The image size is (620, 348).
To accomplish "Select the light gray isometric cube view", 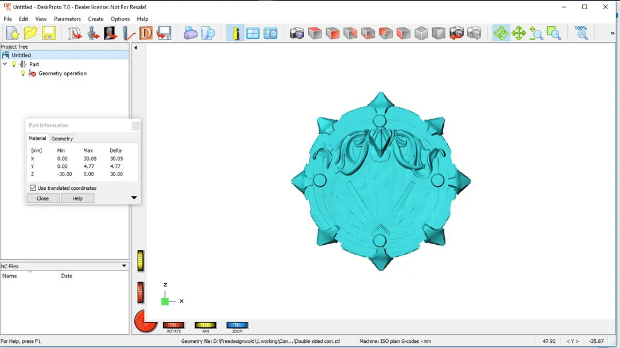I will click(421, 33).
